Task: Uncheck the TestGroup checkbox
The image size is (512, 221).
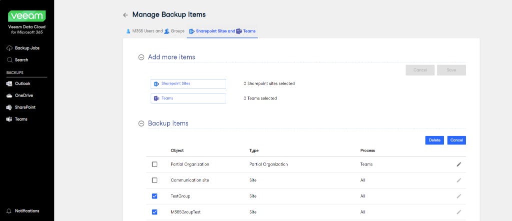Action: coord(155,196)
